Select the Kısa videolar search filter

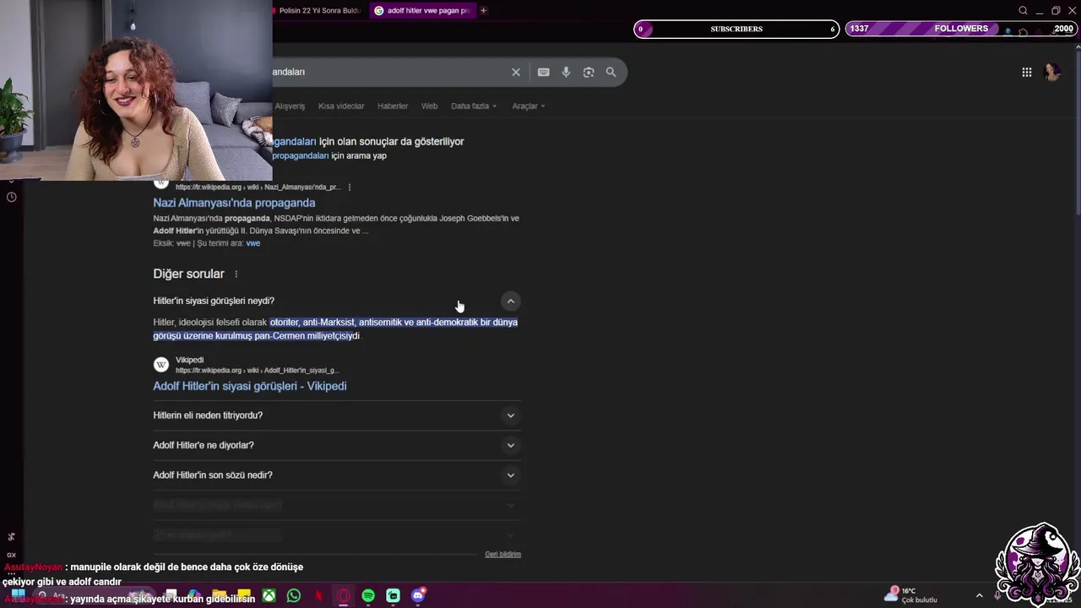point(341,106)
